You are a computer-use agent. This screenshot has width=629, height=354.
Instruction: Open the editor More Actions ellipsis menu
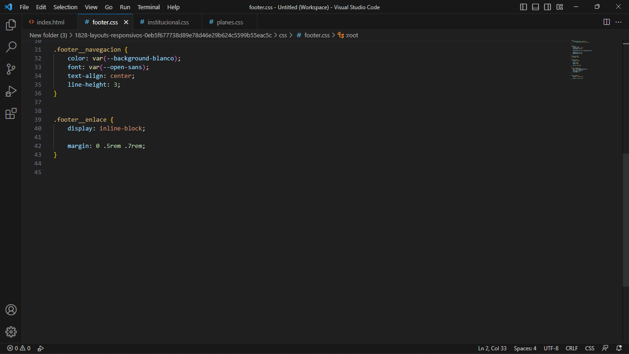point(618,22)
